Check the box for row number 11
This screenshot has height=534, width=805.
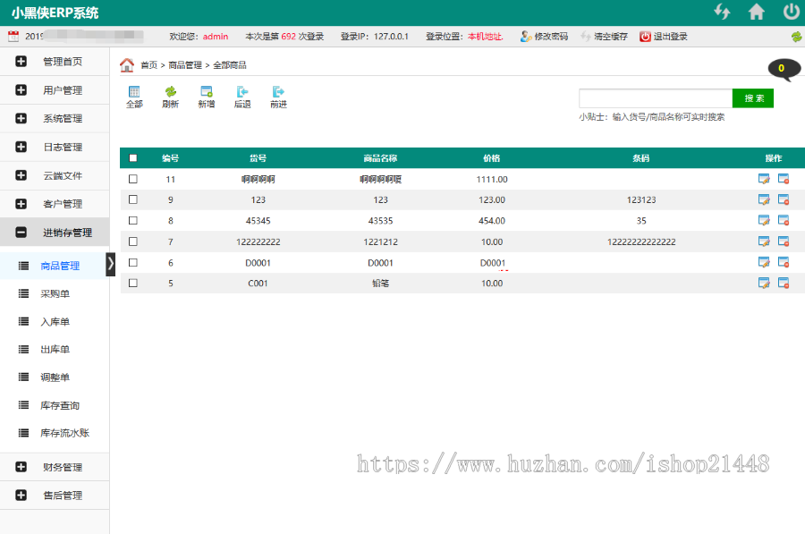point(133,179)
